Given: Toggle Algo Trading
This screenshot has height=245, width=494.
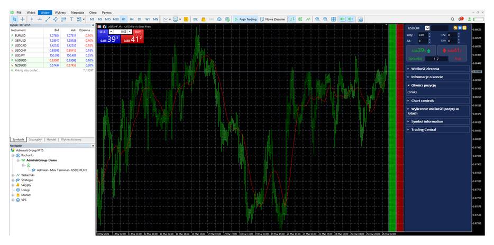Looking at the screenshot, I should coord(245,19).
